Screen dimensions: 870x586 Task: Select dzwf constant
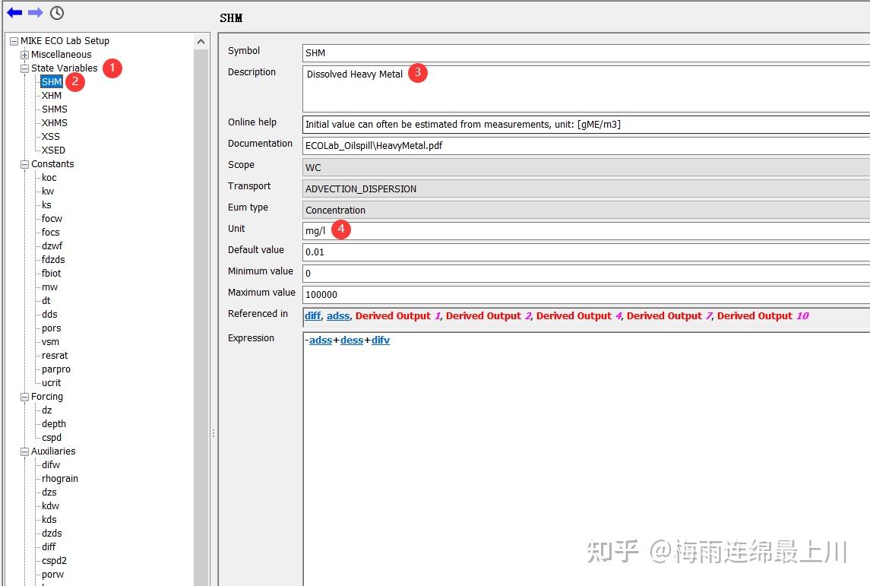52,245
